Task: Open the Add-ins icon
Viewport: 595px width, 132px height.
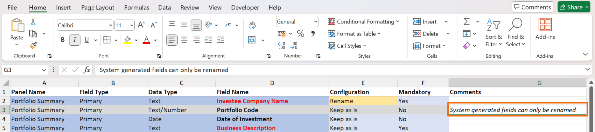Action: 545,29
